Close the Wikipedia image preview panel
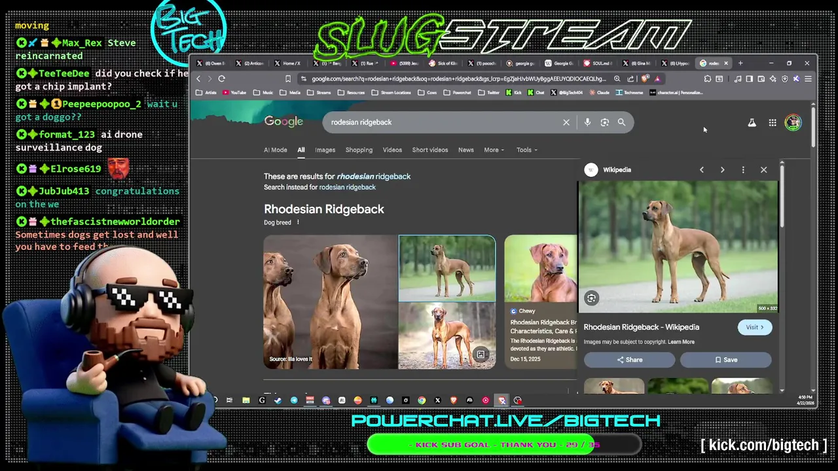The height and width of the screenshot is (471, 838). click(x=763, y=170)
